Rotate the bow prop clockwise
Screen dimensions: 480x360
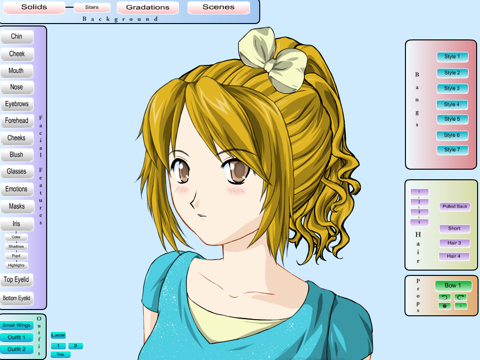[460, 297]
